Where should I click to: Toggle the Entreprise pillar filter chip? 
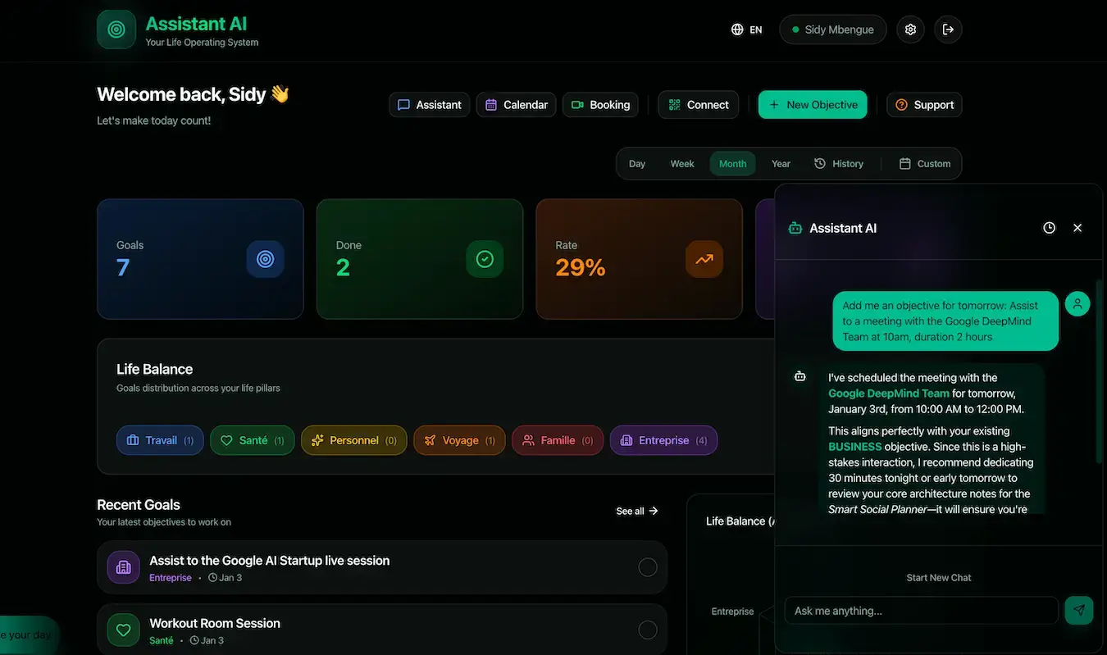663,440
